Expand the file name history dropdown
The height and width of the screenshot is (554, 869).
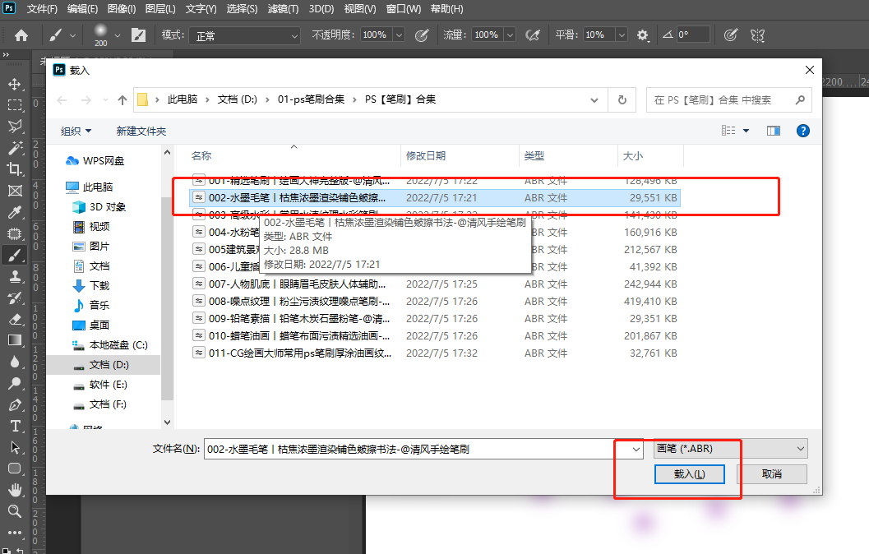point(636,450)
